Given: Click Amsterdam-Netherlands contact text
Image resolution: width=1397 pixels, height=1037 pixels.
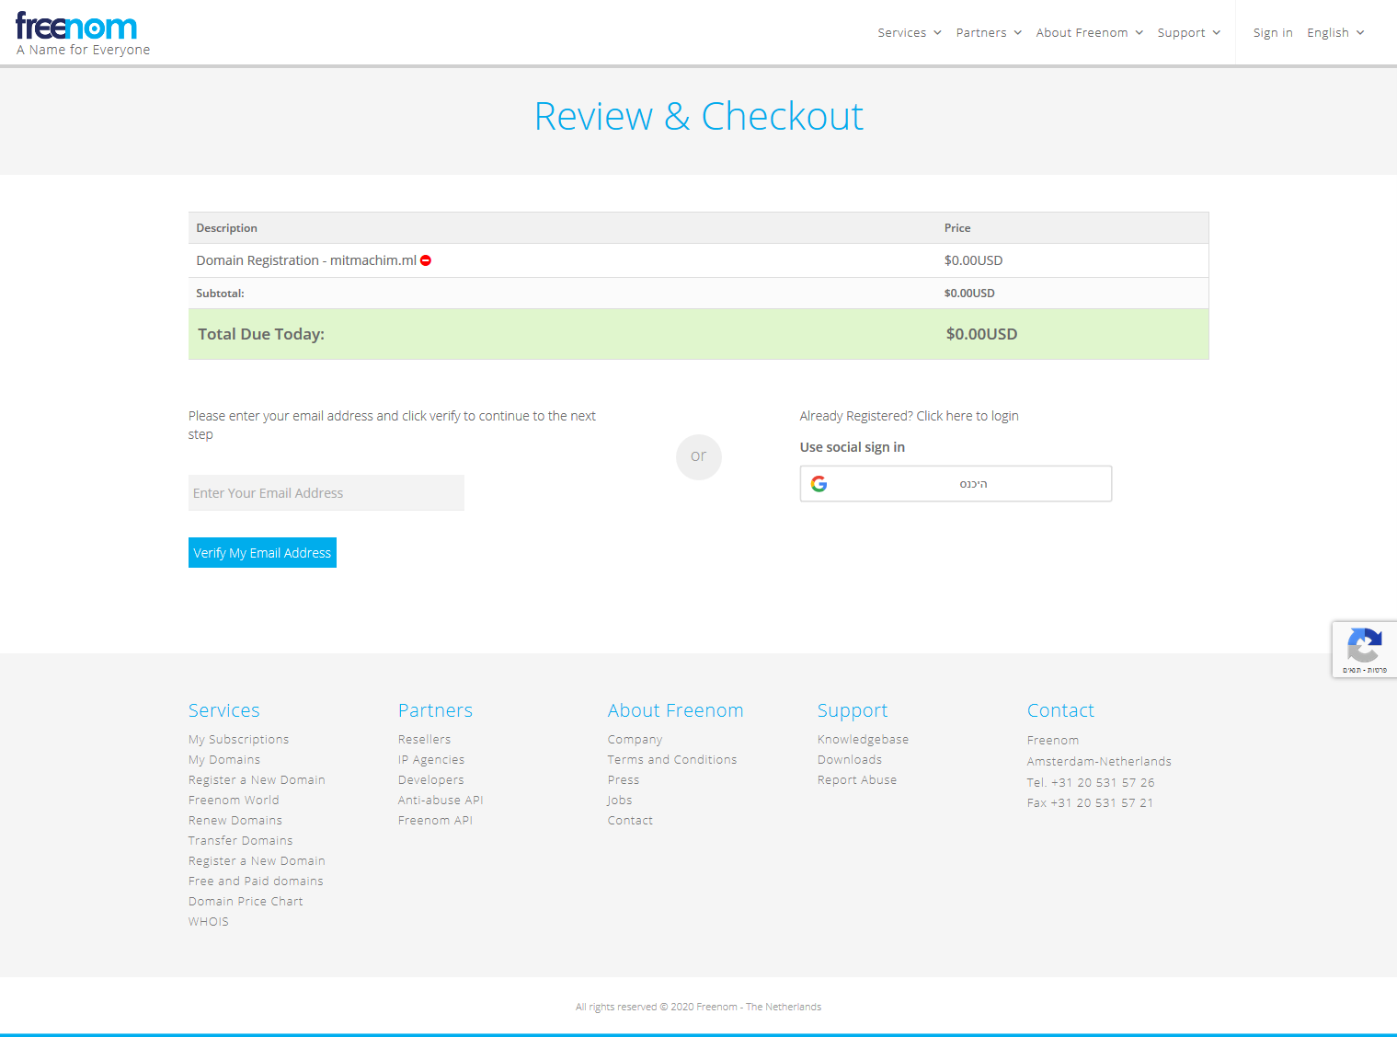Looking at the screenshot, I should pyautogui.click(x=1099, y=762).
